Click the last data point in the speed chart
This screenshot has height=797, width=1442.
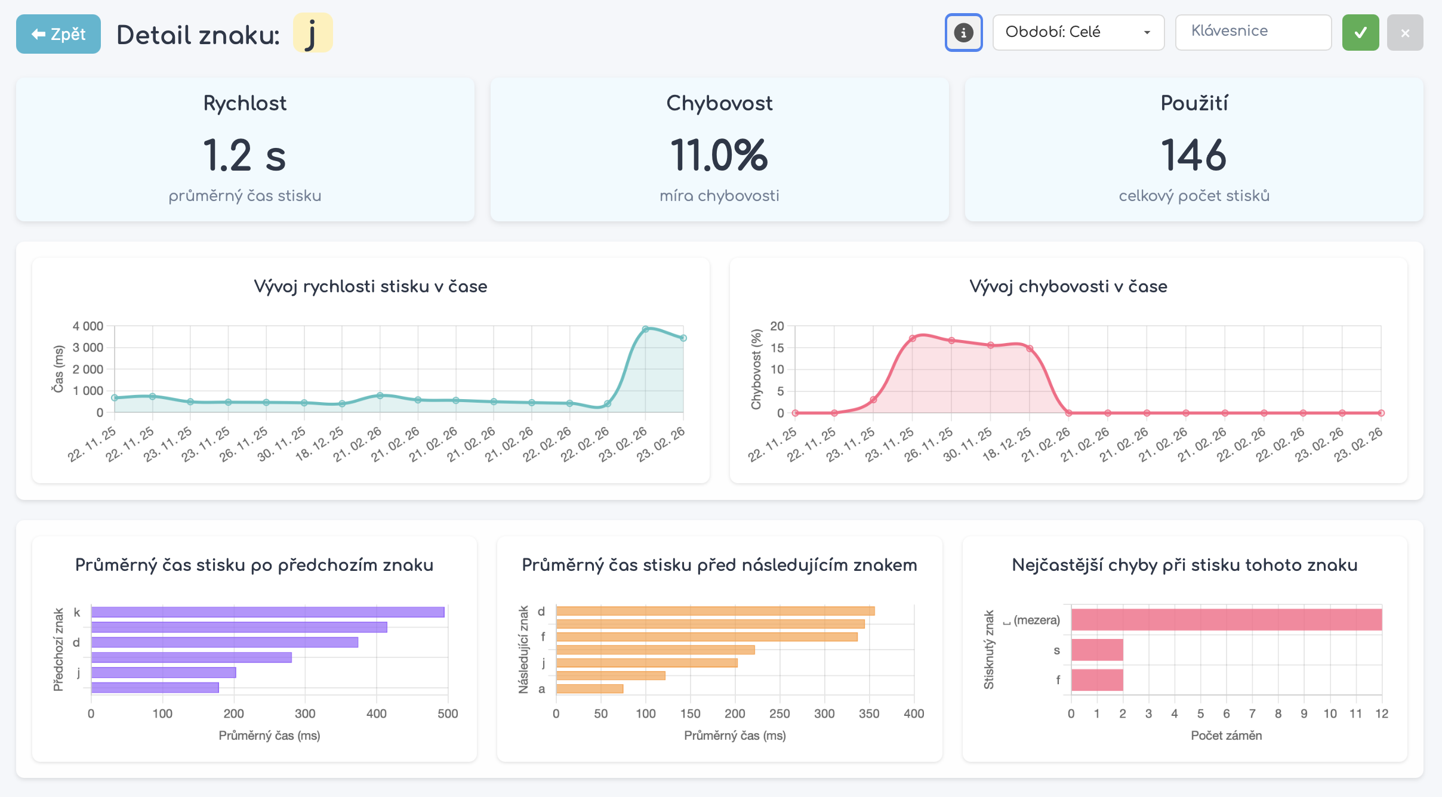pos(683,338)
